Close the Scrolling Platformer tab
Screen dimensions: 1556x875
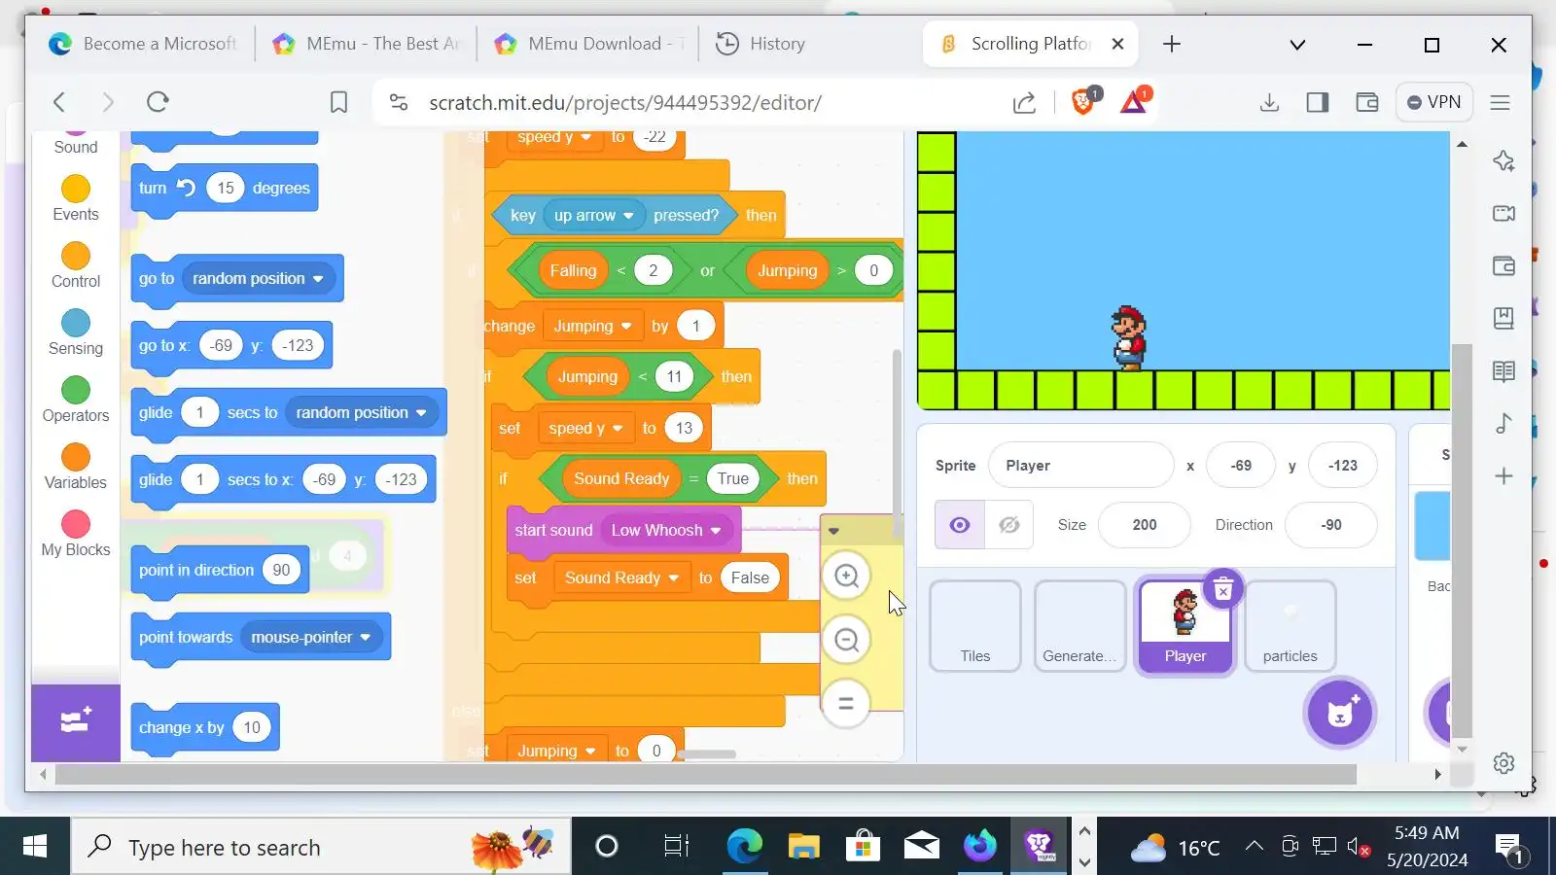point(1117,44)
